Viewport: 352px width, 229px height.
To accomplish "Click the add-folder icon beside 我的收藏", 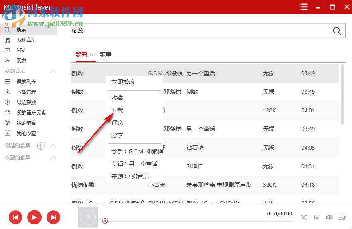I will click(7, 133).
